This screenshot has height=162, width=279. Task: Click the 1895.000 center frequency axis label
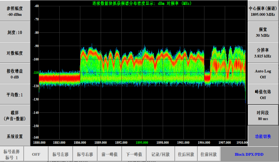tap(142, 143)
